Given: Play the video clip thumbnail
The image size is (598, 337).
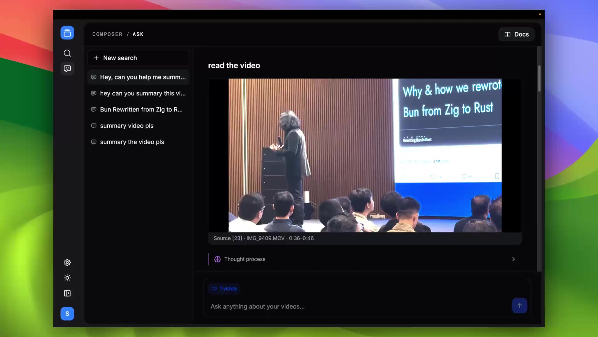Looking at the screenshot, I should tap(365, 155).
